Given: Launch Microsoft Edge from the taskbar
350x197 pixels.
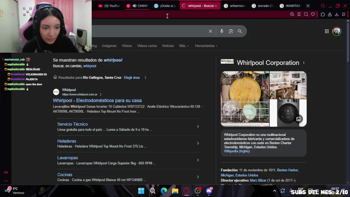Looking at the screenshot, I should click(164, 191).
